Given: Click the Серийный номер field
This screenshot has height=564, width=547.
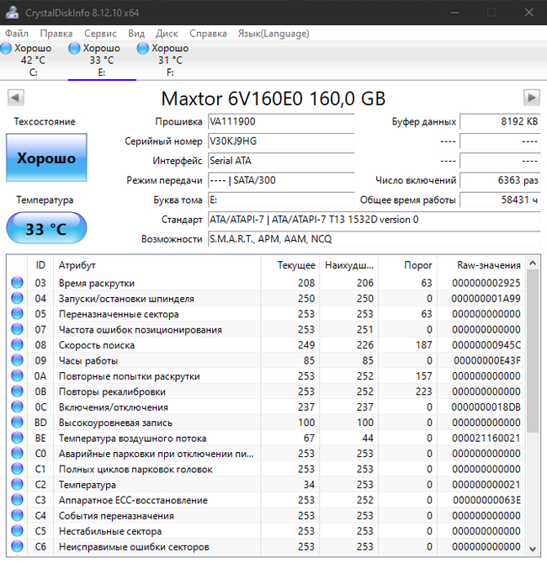Looking at the screenshot, I should tap(281, 141).
